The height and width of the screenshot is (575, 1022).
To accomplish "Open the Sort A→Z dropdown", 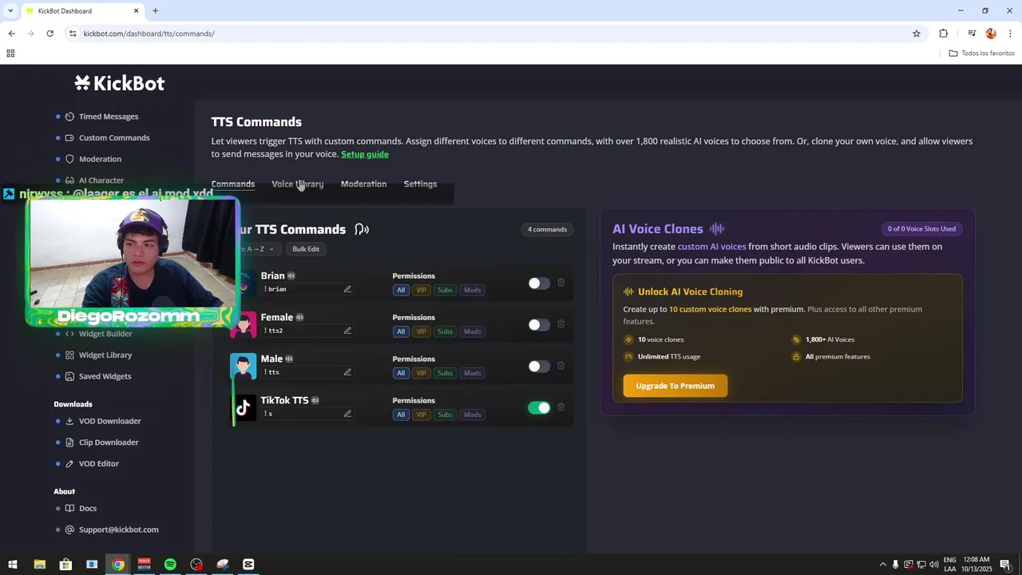I will 260,249.
